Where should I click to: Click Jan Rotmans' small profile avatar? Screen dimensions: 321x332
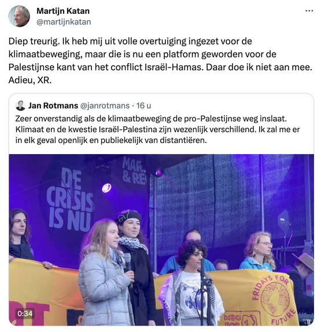[x=20, y=105]
